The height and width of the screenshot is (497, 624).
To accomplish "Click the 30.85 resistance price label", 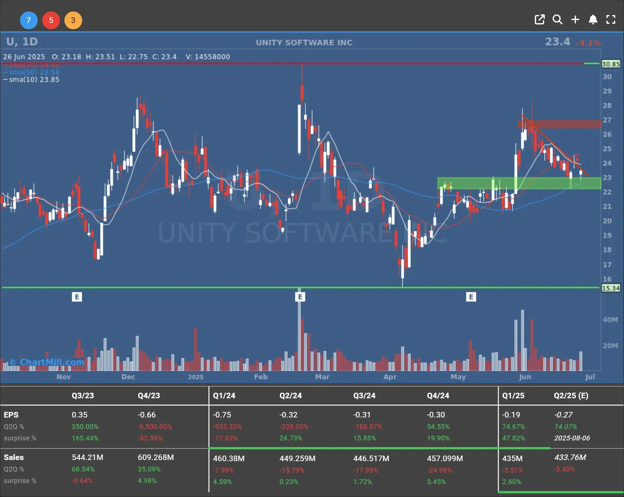I will [611, 64].
